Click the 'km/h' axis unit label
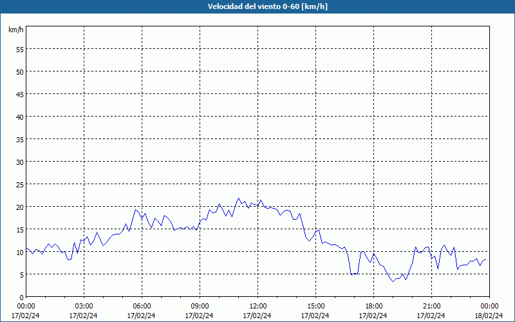The image size is (515, 322). coord(16,30)
